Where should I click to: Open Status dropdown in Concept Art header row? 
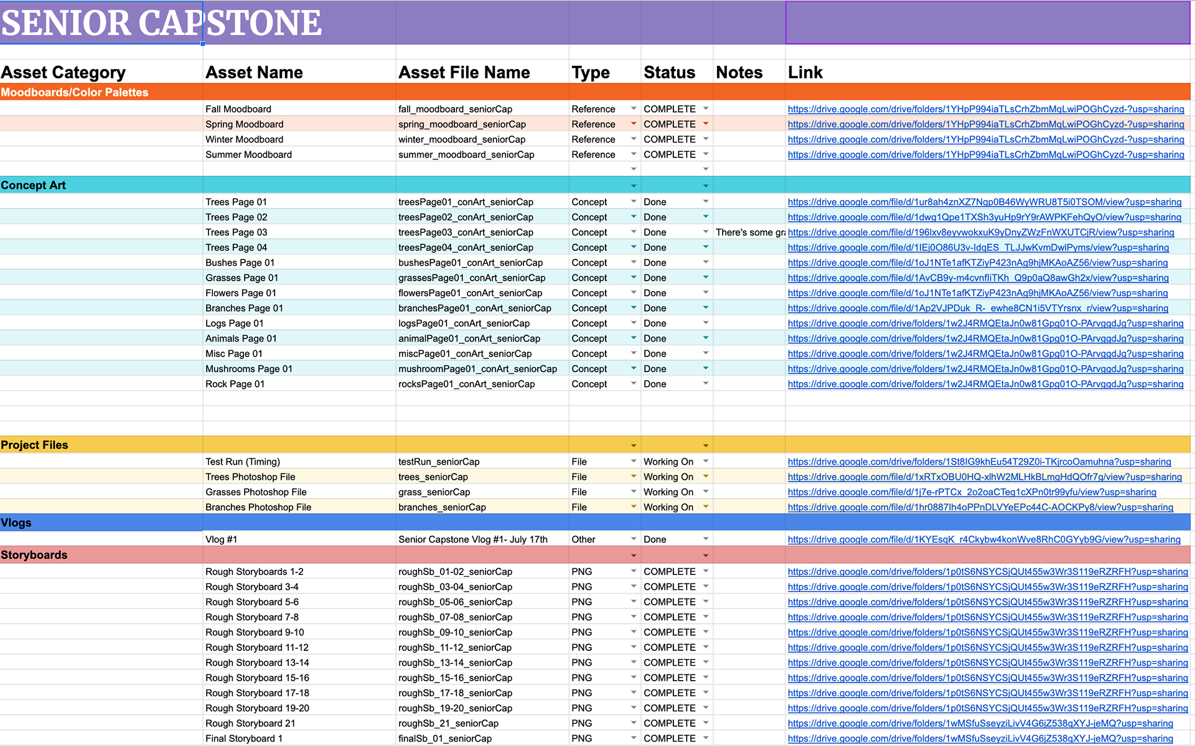706,186
